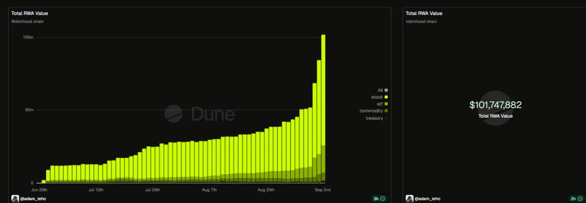Toggle the treasury series in chart legend
The width and height of the screenshot is (586, 203).
377,118
